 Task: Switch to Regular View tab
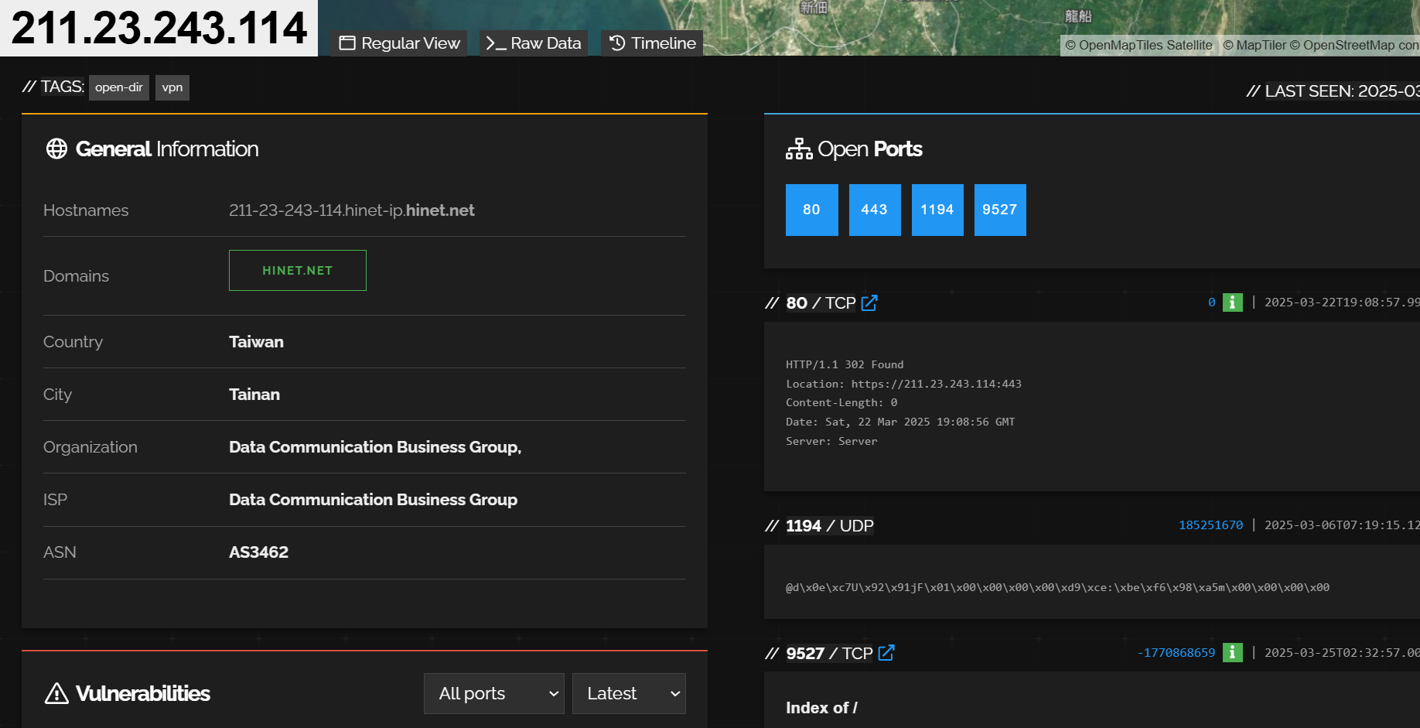(x=399, y=43)
